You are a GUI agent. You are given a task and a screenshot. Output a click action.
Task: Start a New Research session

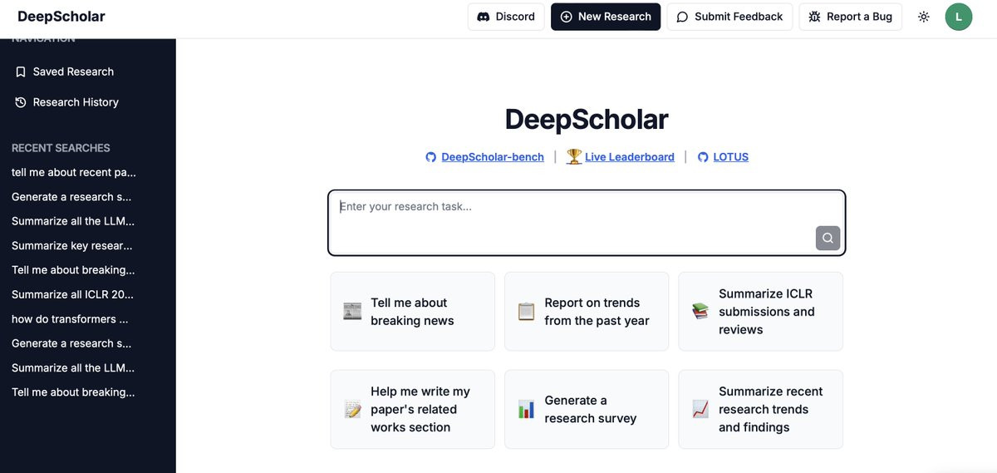(x=606, y=17)
